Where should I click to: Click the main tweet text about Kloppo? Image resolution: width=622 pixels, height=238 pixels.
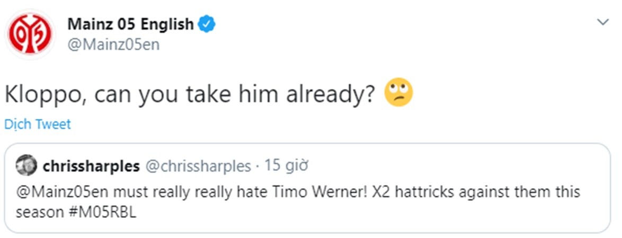click(191, 95)
